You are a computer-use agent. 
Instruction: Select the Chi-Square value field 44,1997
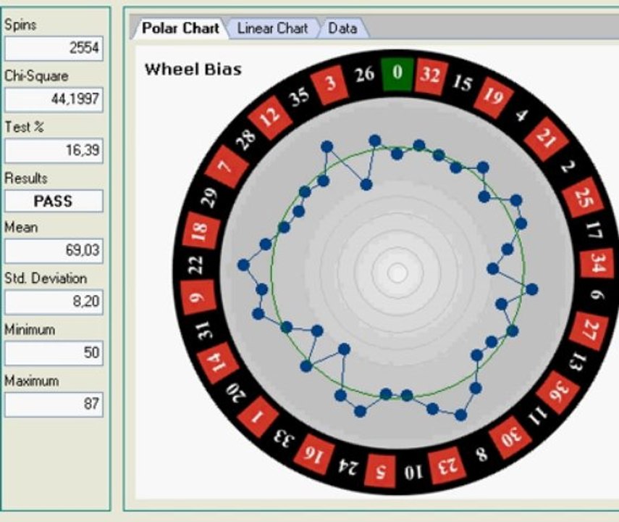(x=54, y=99)
